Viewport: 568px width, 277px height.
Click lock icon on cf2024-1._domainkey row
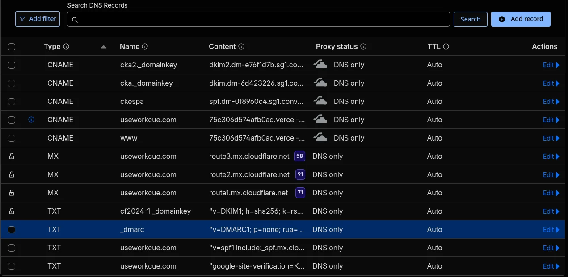[x=12, y=211]
